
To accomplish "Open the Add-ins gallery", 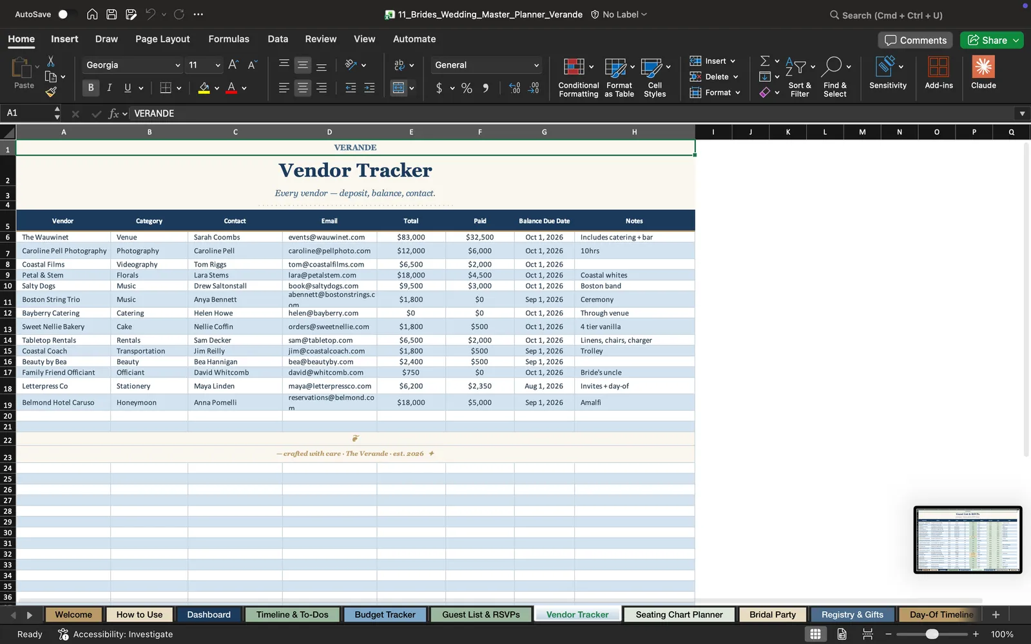I will click(938, 73).
